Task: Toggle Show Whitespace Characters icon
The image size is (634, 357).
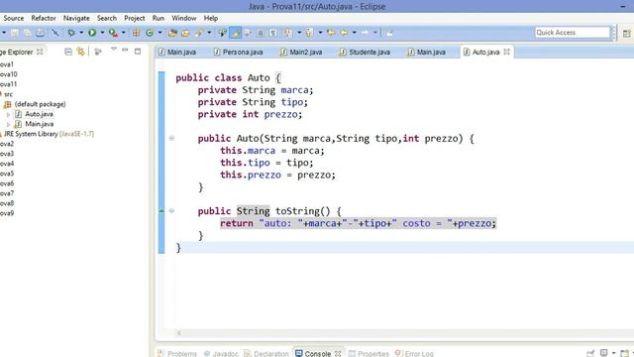Action: [273, 33]
